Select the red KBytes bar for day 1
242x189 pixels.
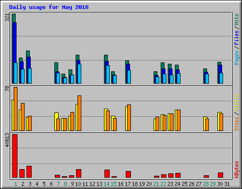[15, 156]
